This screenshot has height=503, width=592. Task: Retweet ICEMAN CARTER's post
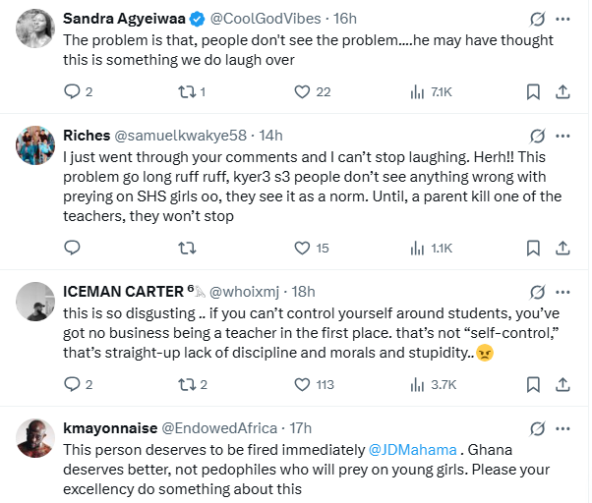point(185,384)
